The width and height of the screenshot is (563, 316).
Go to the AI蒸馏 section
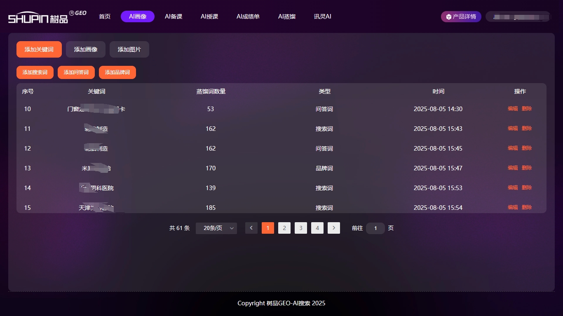click(x=287, y=16)
